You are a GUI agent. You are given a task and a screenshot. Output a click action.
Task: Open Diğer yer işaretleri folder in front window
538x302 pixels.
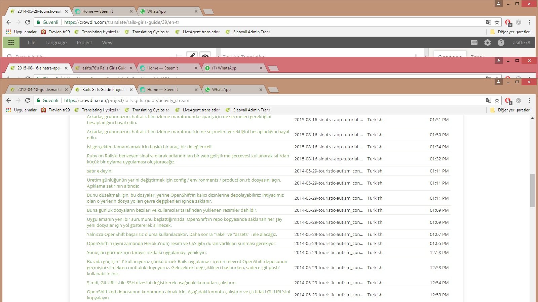click(510, 110)
